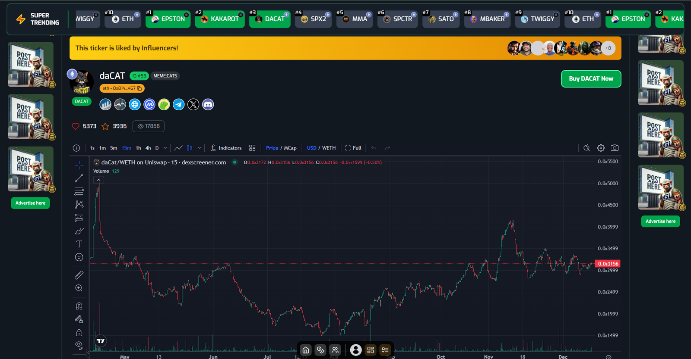Open the CoinGecko gecko link

tap(164, 104)
